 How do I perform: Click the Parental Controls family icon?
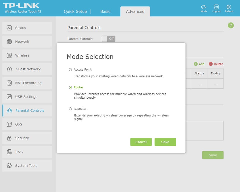tap(9, 110)
